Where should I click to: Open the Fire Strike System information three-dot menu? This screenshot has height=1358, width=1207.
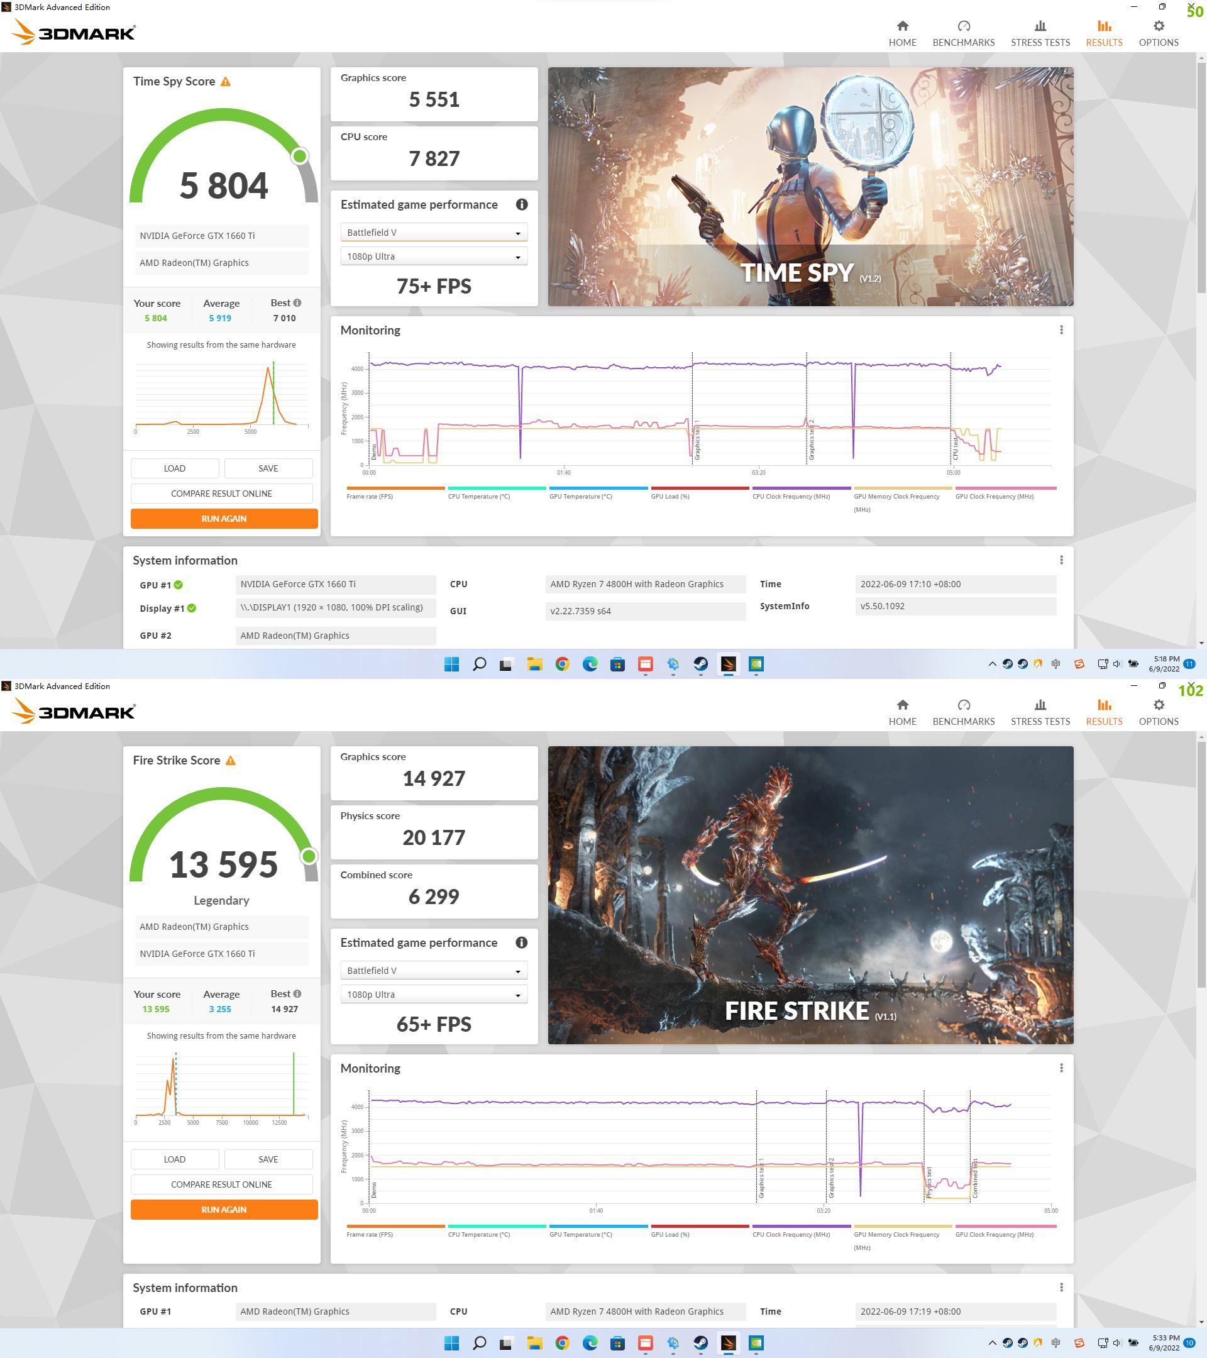click(1062, 1288)
